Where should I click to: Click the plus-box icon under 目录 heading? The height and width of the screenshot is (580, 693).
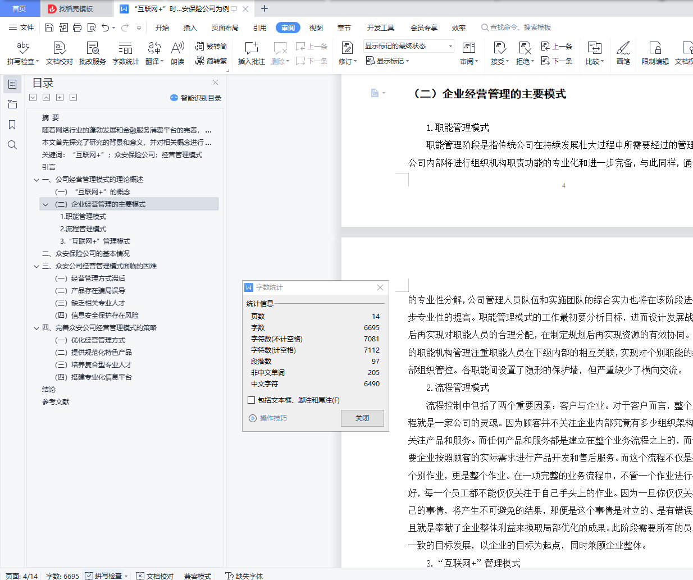coord(60,98)
